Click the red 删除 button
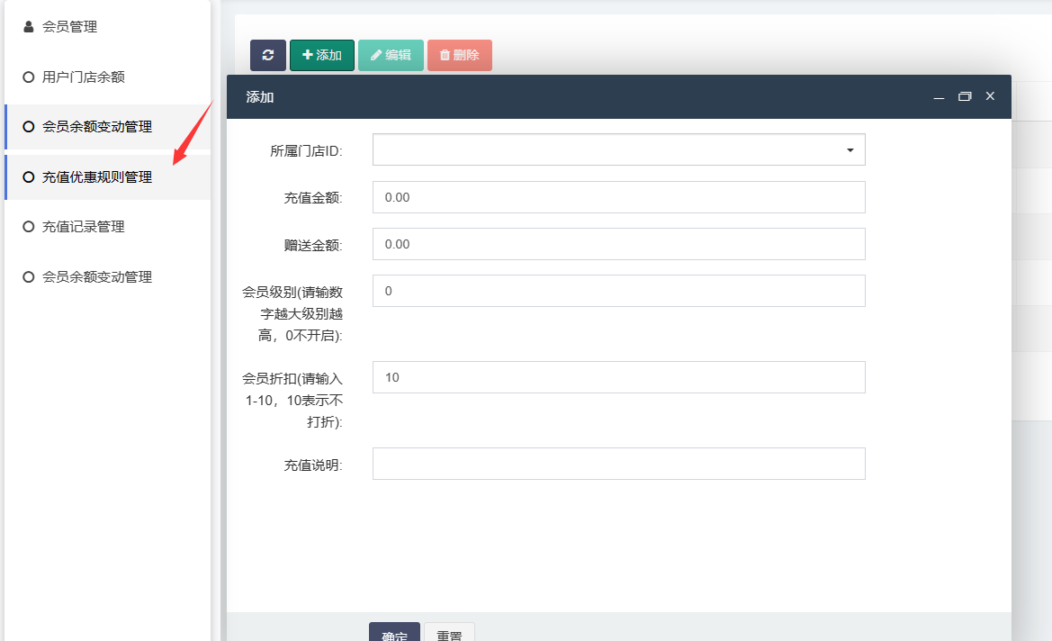The image size is (1052, 641). 460,55
